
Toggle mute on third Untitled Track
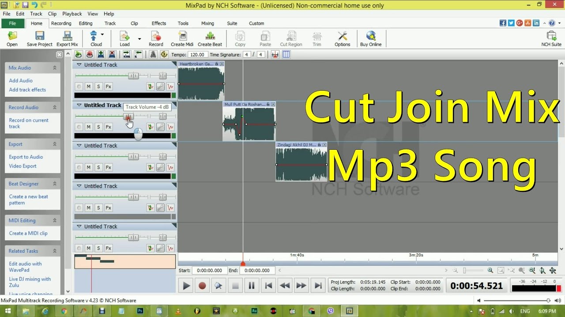click(89, 167)
